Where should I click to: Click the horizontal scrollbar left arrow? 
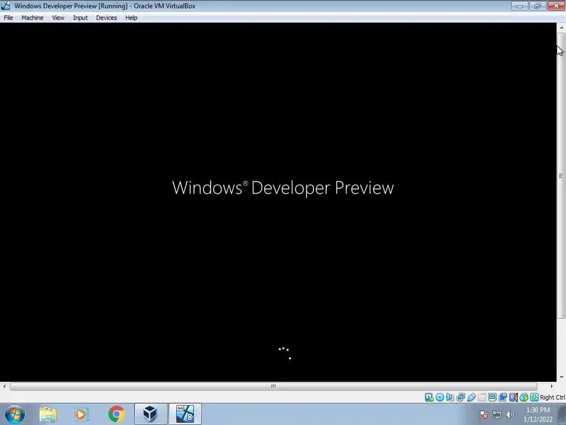coord(4,386)
